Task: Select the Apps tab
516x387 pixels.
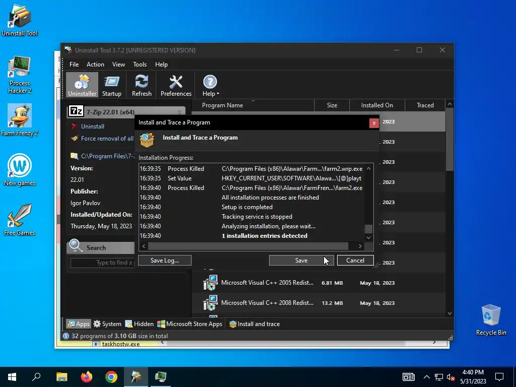Action: tap(78, 324)
